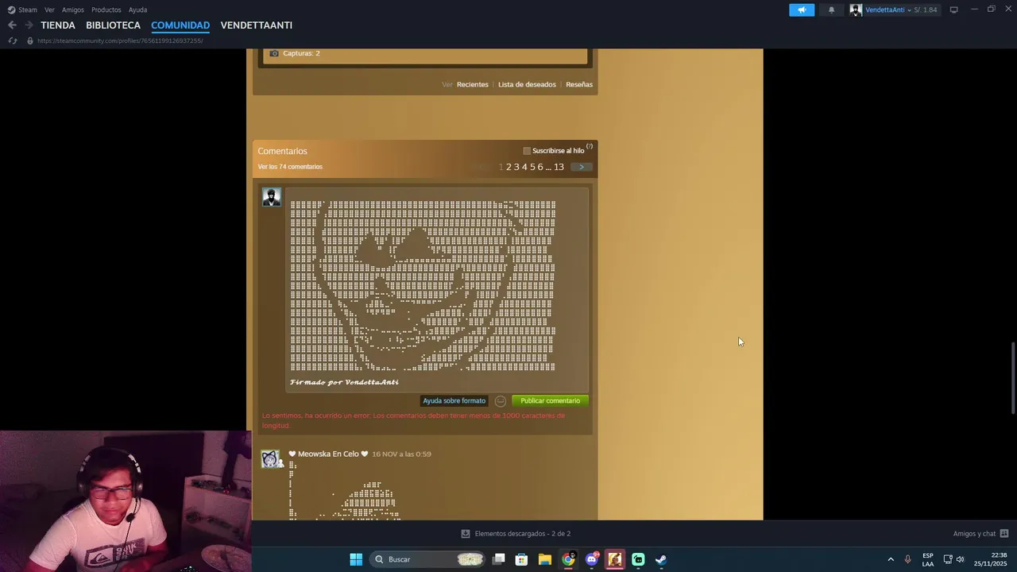Open Meowska En Celo avatar
The width and height of the screenshot is (1017, 572).
click(270, 459)
